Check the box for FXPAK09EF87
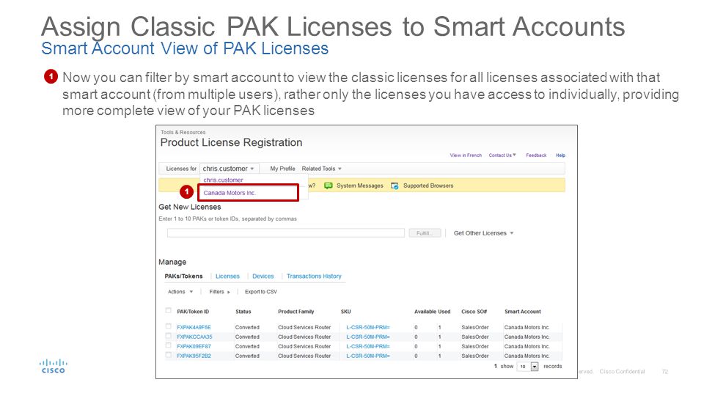The height and width of the screenshot is (396, 704). 169,345
